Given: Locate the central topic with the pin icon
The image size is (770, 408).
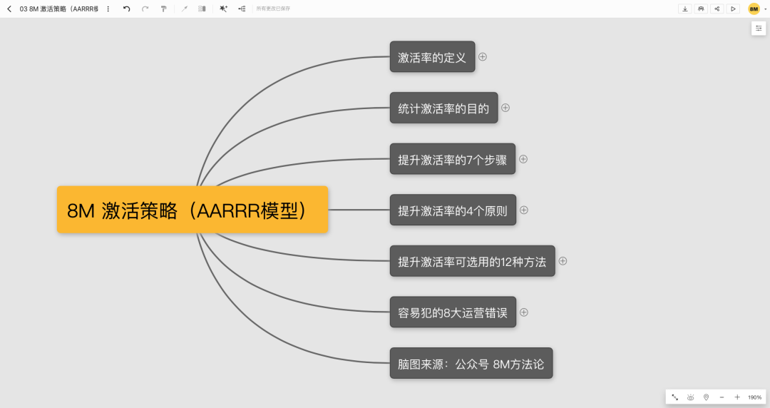Looking at the screenshot, I should (706, 397).
